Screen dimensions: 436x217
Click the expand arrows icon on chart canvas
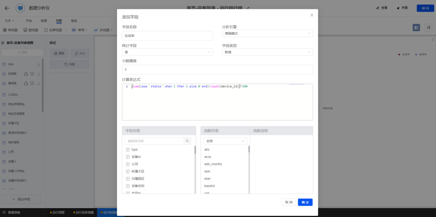pos(433,40)
